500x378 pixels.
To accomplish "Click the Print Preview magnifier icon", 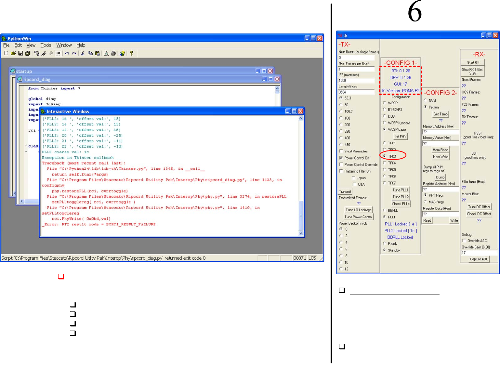I will click(106, 53).
